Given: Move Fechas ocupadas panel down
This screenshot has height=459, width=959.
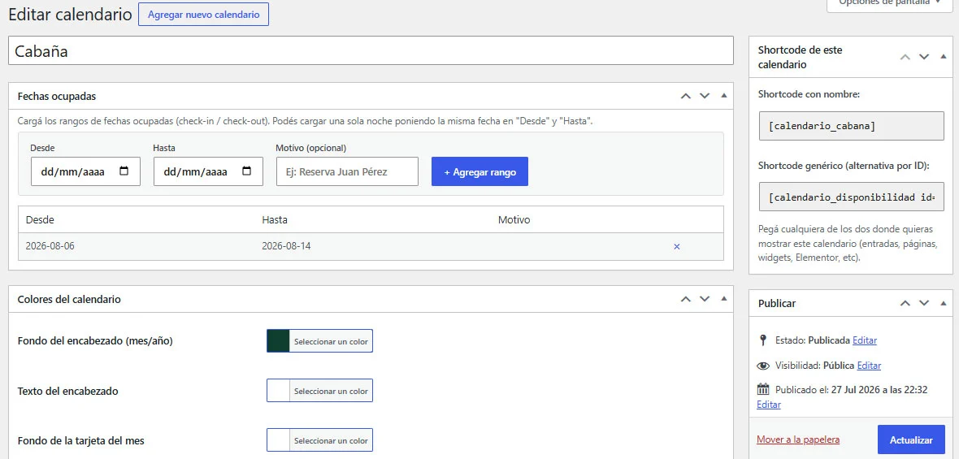Looking at the screenshot, I should pyautogui.click(x=705, y=96).
